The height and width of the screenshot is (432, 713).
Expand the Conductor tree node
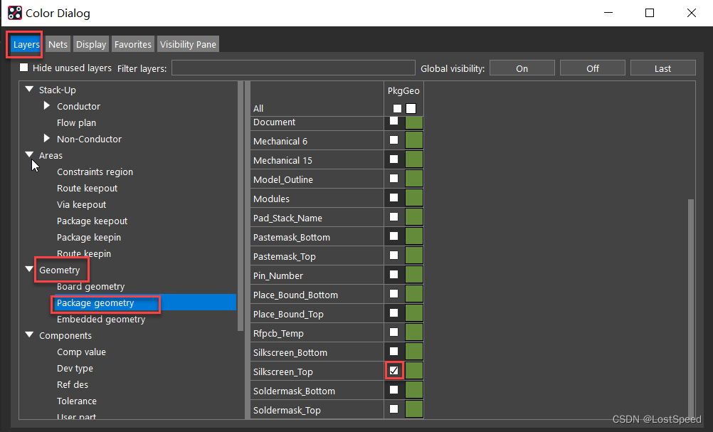47,106
